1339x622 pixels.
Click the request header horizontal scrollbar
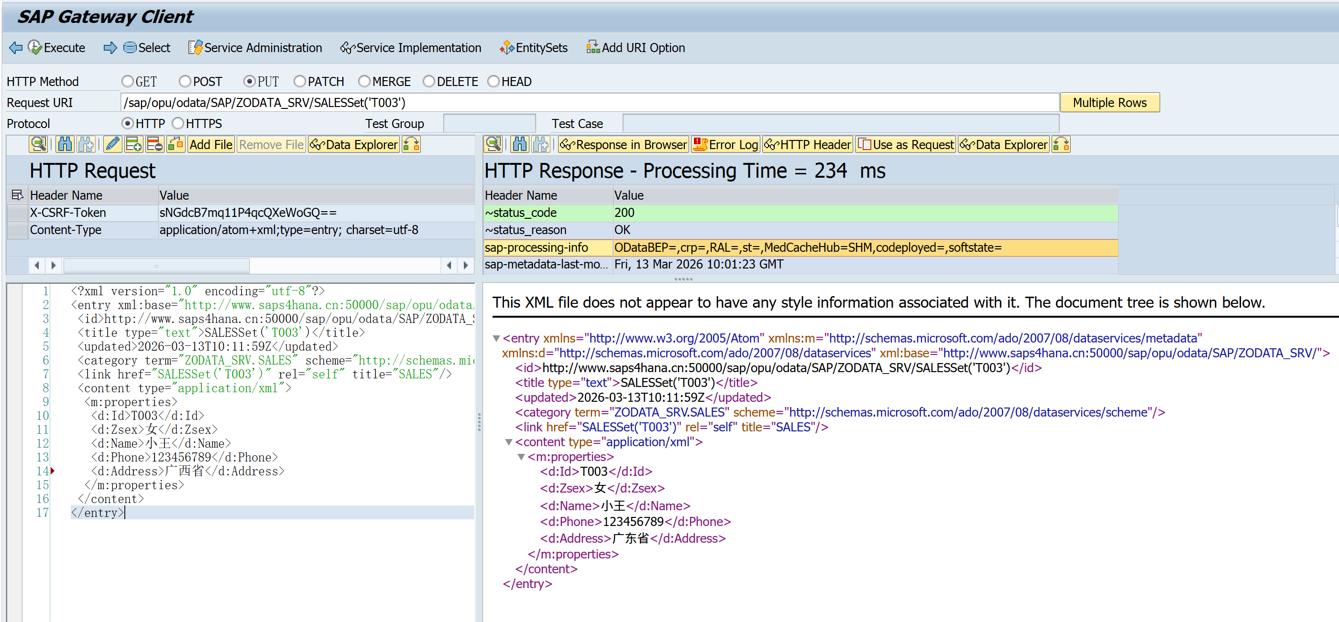156,265
